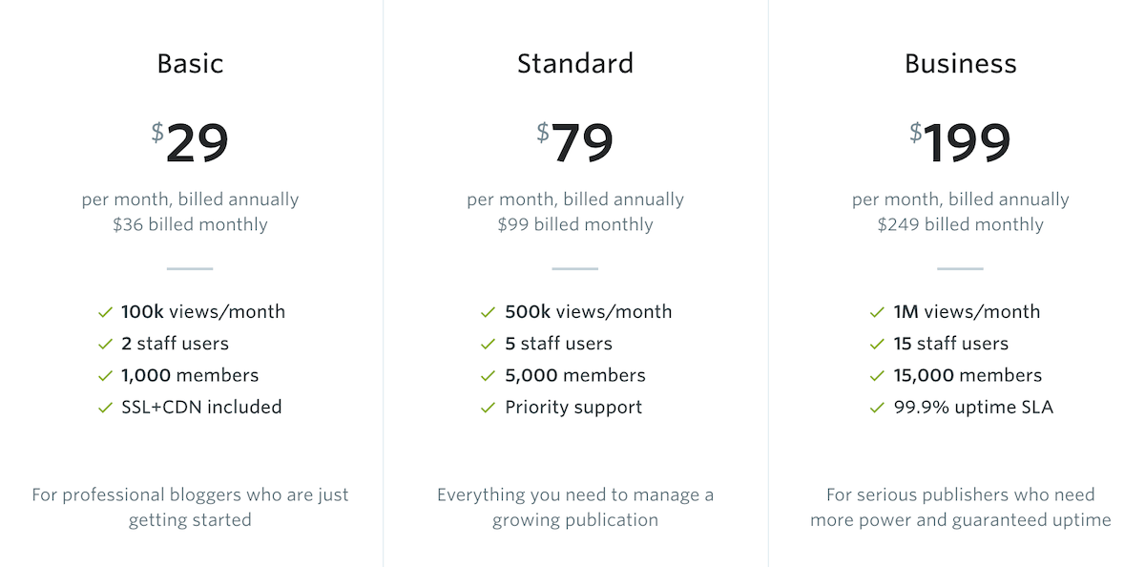Viewport: 1145px width, 567px height.
Task: Select the Standard plan heading
Action: 575,64
